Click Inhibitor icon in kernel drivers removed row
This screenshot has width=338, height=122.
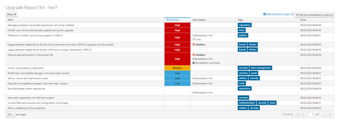pos(193,44)
